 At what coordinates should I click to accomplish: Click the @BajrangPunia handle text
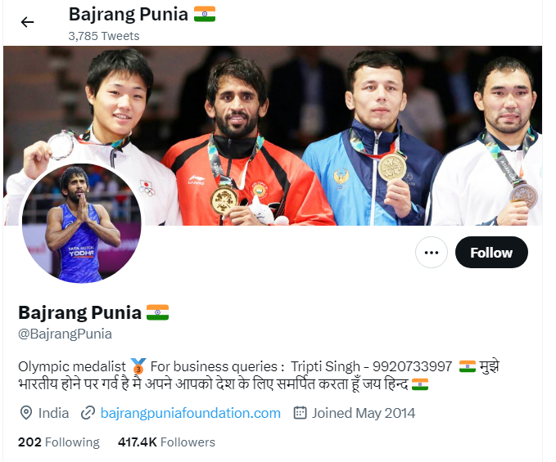65,334
